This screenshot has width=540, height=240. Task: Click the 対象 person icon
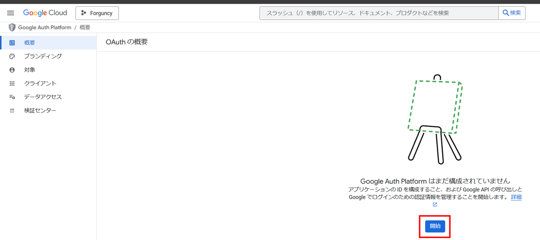click(x=12, y=70)
